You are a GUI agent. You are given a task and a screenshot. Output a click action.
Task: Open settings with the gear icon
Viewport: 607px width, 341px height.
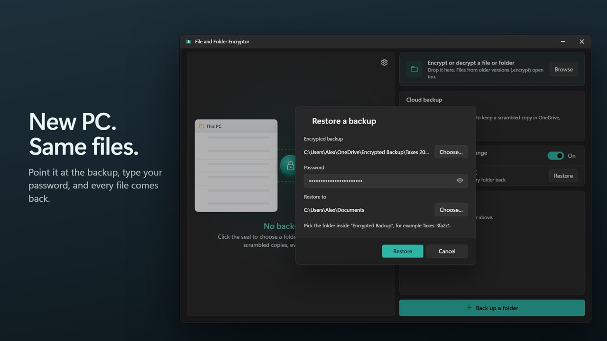(x=384, y=63)
